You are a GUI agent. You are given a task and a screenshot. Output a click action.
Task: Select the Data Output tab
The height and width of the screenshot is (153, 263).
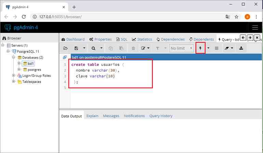[x=71, y=116]
